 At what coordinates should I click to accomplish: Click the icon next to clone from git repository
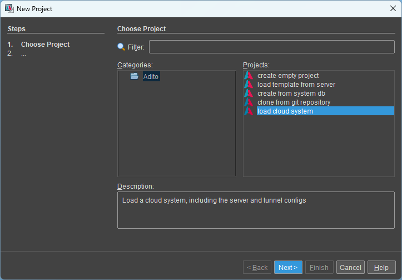click(x=249, y=102)
